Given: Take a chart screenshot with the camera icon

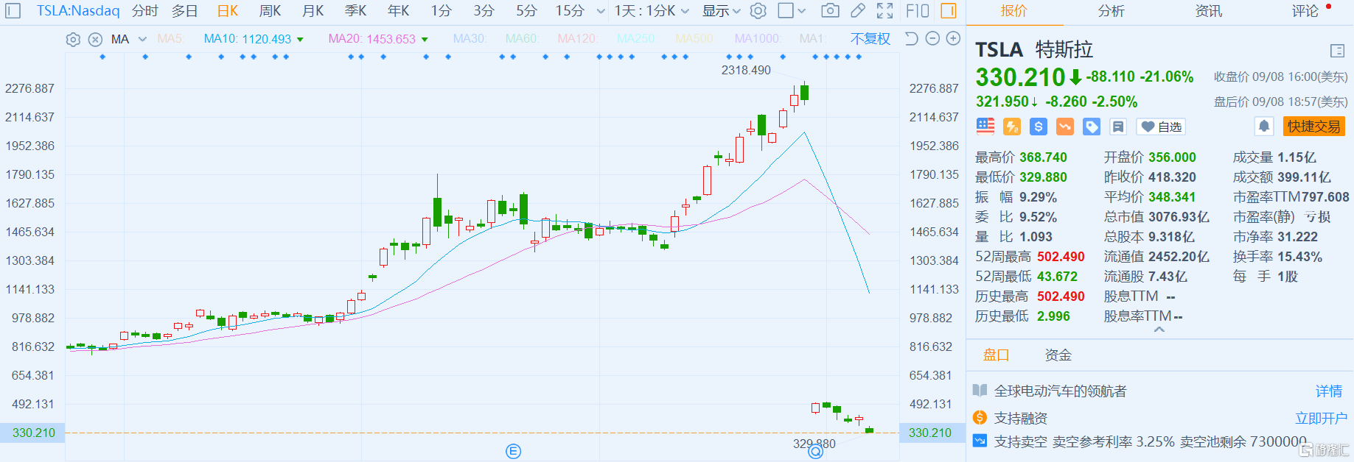Looking at the screenshot, I should (830, 11).
